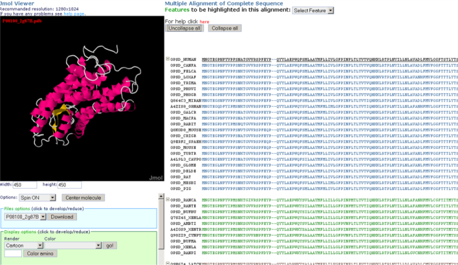Select the OPSD_XENLA sequence label
The image size is (458, 265).
pos(183,247)
